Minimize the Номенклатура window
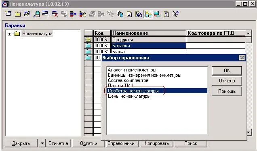Viewport: 257px width, 151px height. 238,4
